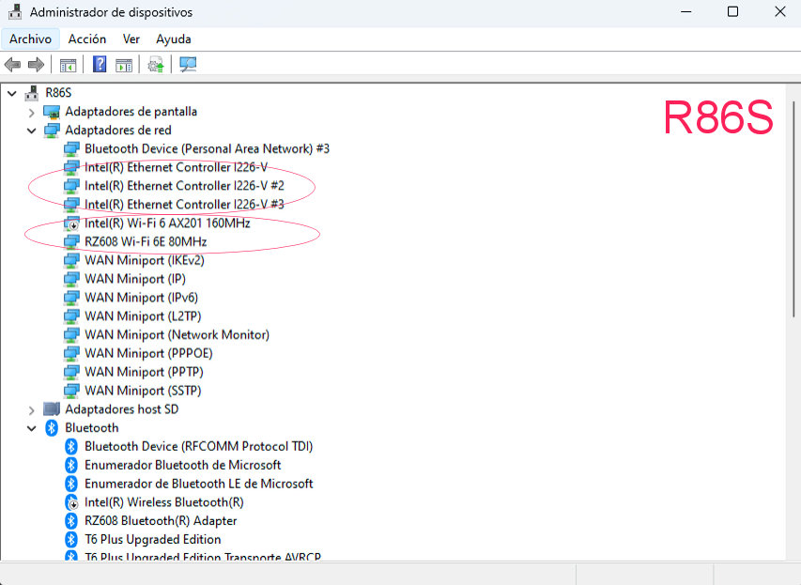Click the Enumerador Bluetooth de Microsoft icon
Screen dimensions: 801x585
coord(71,466)
